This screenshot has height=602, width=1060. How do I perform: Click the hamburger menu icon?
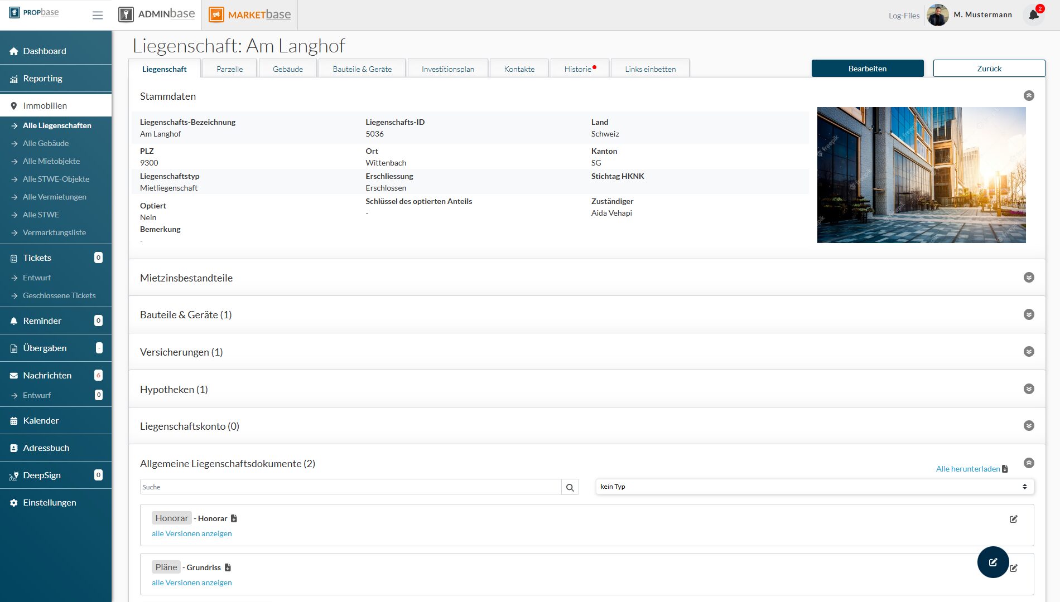[98, 15]
